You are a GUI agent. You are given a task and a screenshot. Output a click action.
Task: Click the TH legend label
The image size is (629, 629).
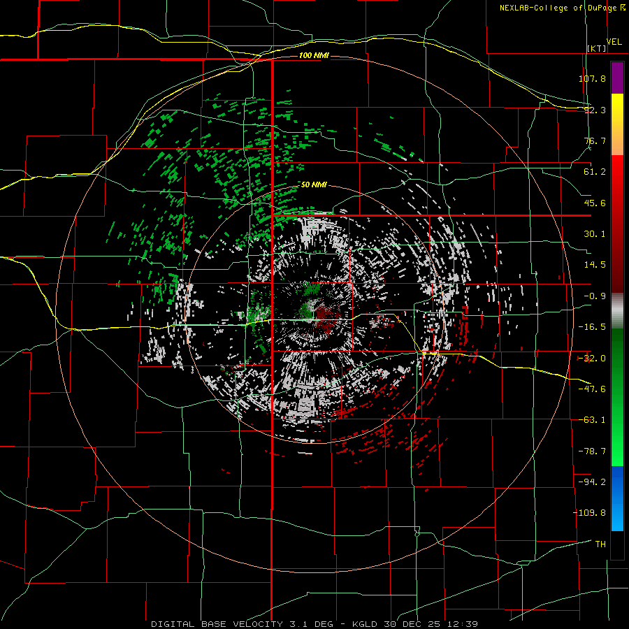(600, 544)
